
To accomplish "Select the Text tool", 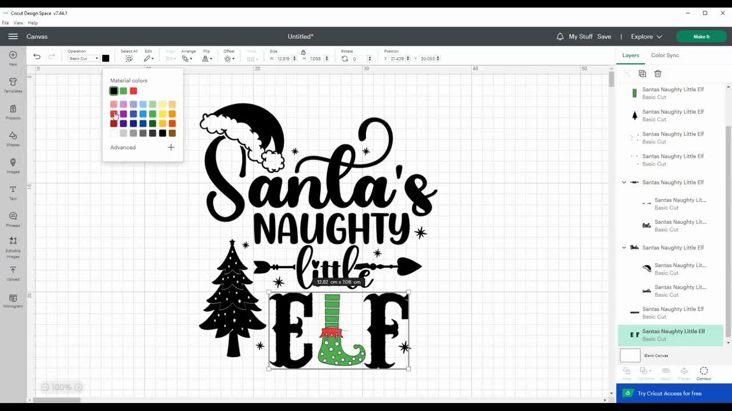I will (13, 190).
